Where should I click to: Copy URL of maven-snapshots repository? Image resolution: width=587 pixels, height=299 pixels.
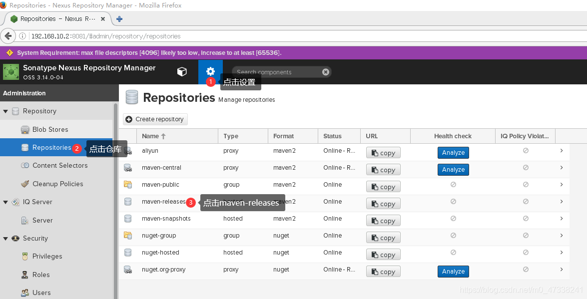(383, 221)
